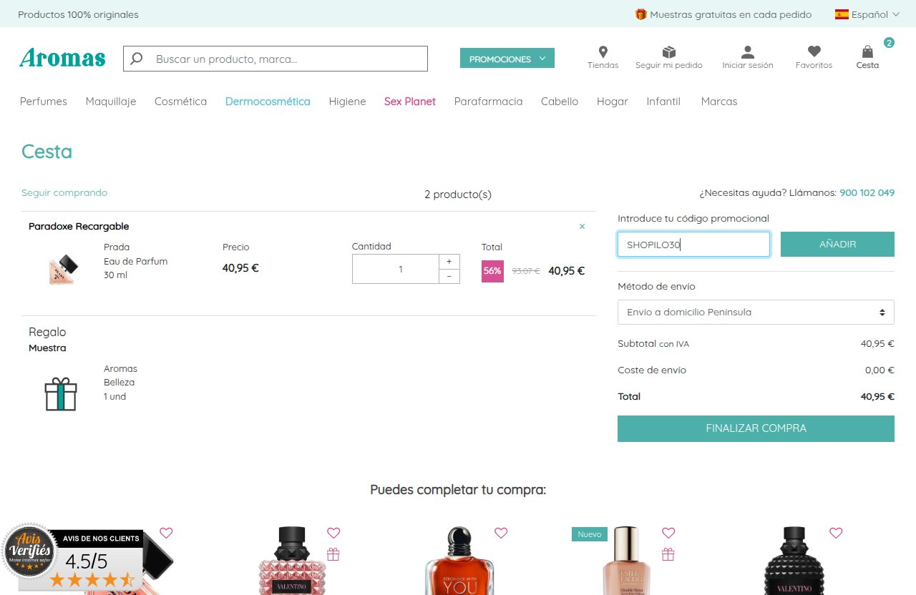
Task: Call the 900 102 049 help number link
Action: click(x=867, y=193)
